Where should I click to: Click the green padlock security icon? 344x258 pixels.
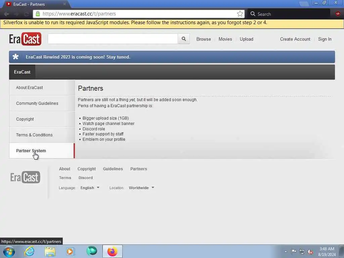(38, 14)
